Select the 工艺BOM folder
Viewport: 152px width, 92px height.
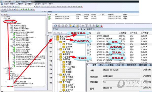click(x=67, y=44)
